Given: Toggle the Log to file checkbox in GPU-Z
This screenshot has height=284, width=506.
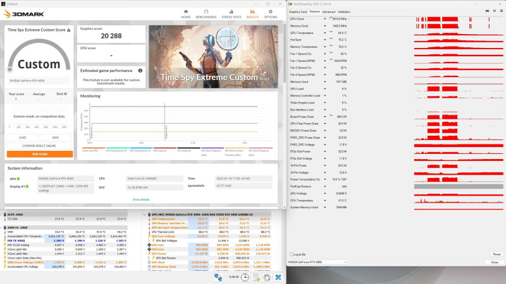Looking at the screenshot, I should tap(292, 254).
